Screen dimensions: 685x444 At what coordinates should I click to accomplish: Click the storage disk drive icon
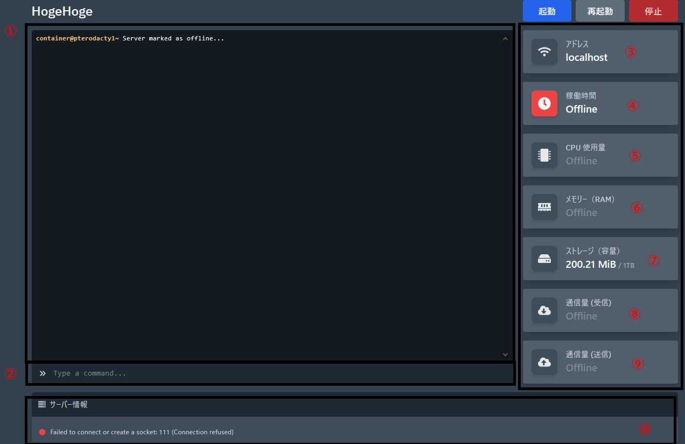tap(544, 259)
